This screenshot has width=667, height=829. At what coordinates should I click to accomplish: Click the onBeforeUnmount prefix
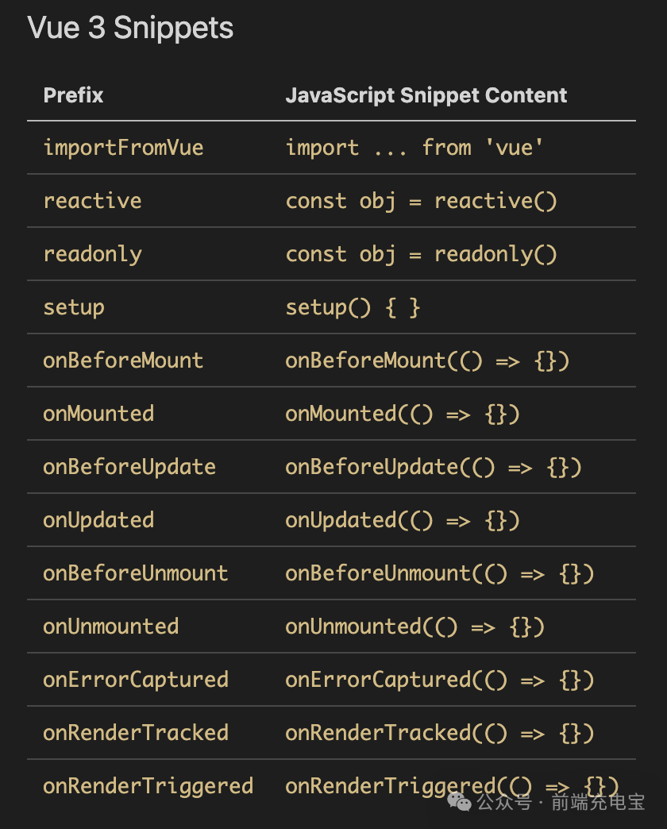click(135, 573)
